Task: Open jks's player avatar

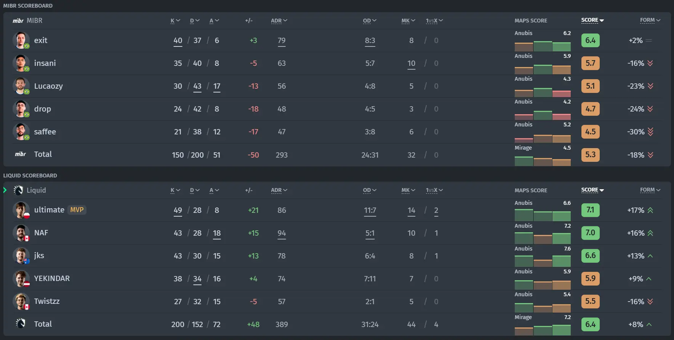Action: point(21,256)
